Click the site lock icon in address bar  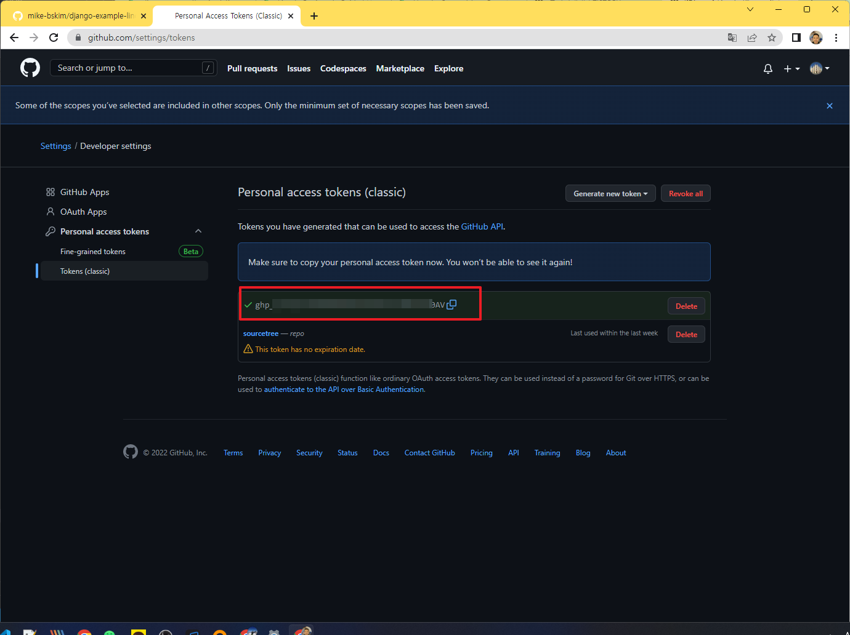78,38
